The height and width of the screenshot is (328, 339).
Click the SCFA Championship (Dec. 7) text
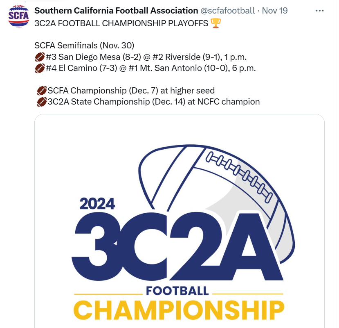(x=103, y=91)
